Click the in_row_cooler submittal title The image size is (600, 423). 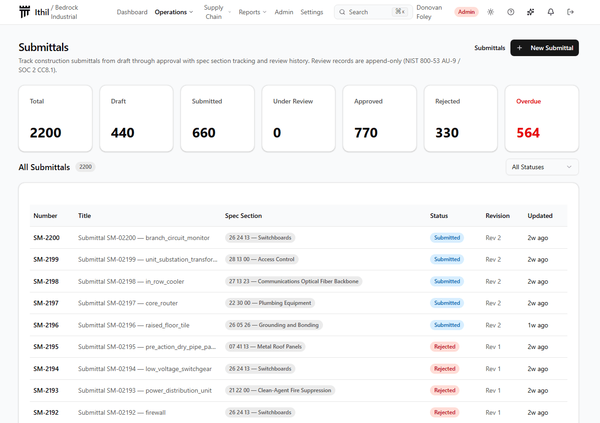[x=131, y=281]
